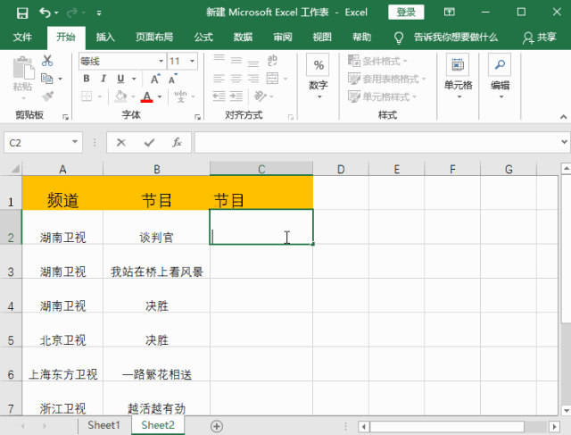Open underline style dropdown arrow
The height and width of the screenshot is (435, 571).
click(134, 79)
